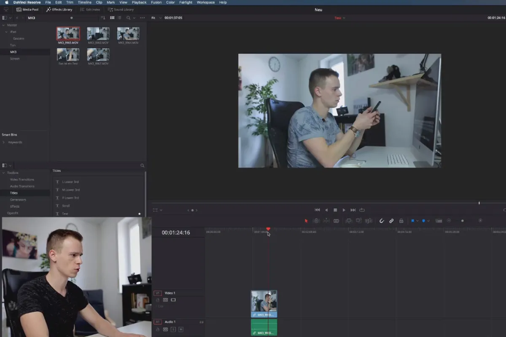The image size is (506, 337).
Task: Toggle timeline snapping magnet icon
Action: tap(382, 221)
